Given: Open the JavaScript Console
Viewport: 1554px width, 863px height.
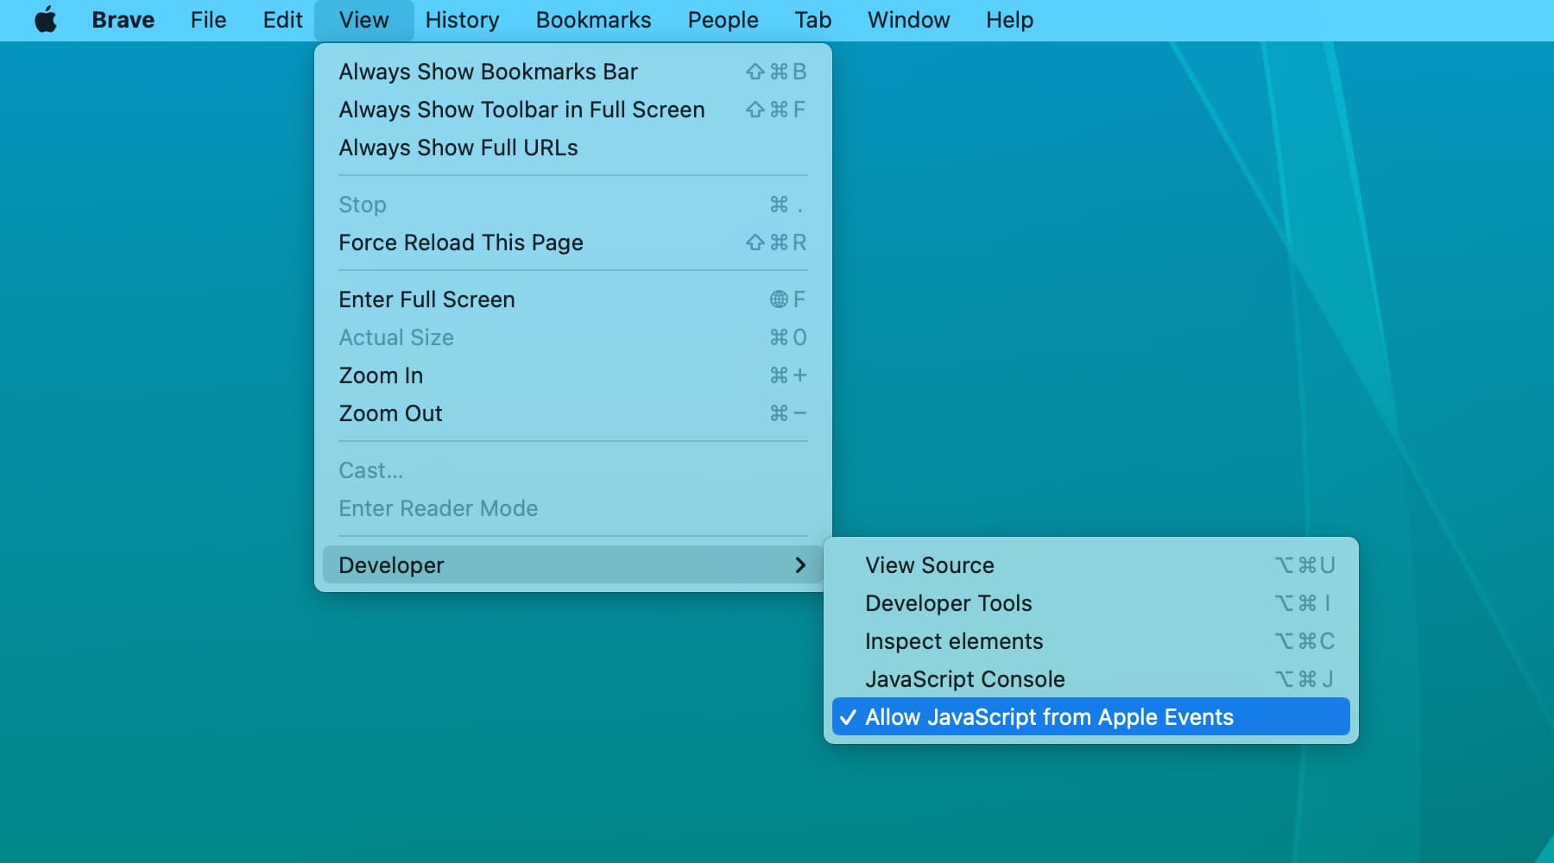Looking at the screenshot, I should [964, 679].
